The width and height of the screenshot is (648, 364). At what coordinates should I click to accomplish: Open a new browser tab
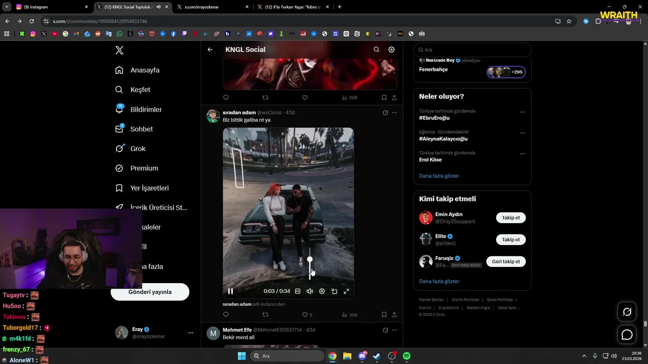point(339,7)
